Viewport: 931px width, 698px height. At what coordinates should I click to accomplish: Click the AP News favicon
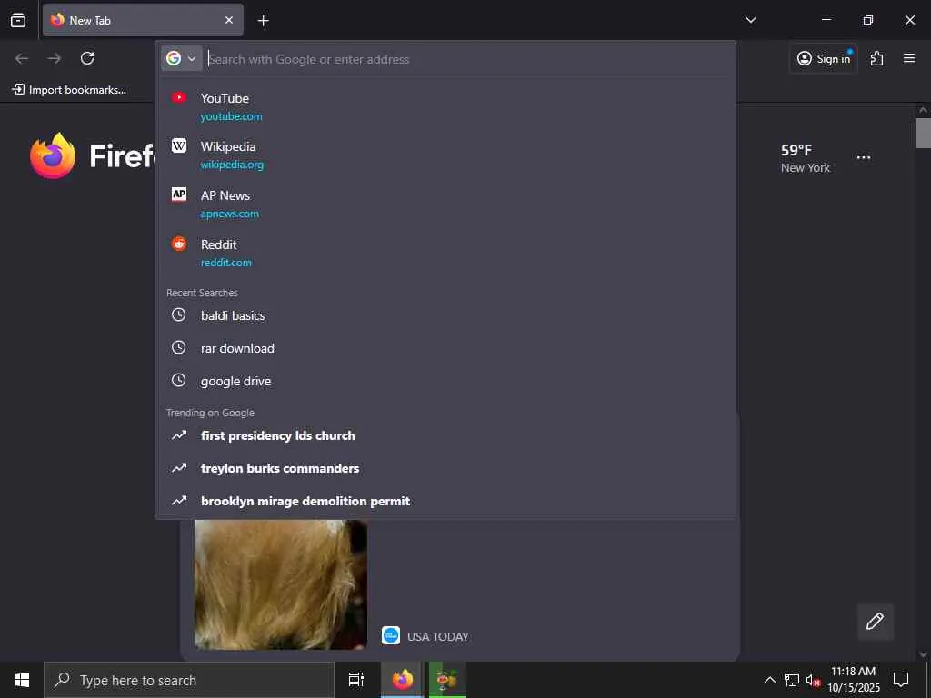click(x=179, y=194)
